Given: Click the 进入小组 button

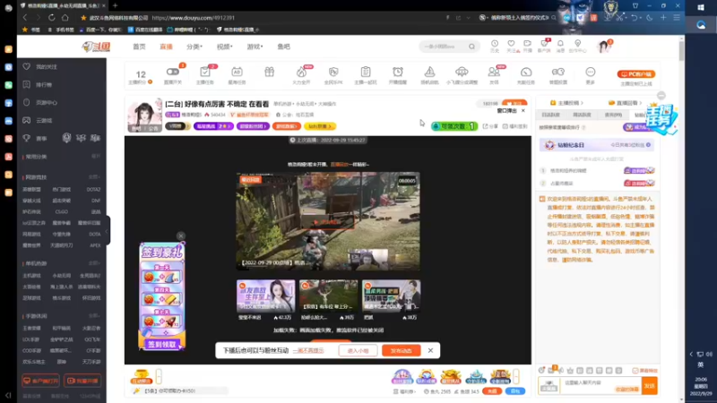Looking at the screenshot, I should click(358, 350).
